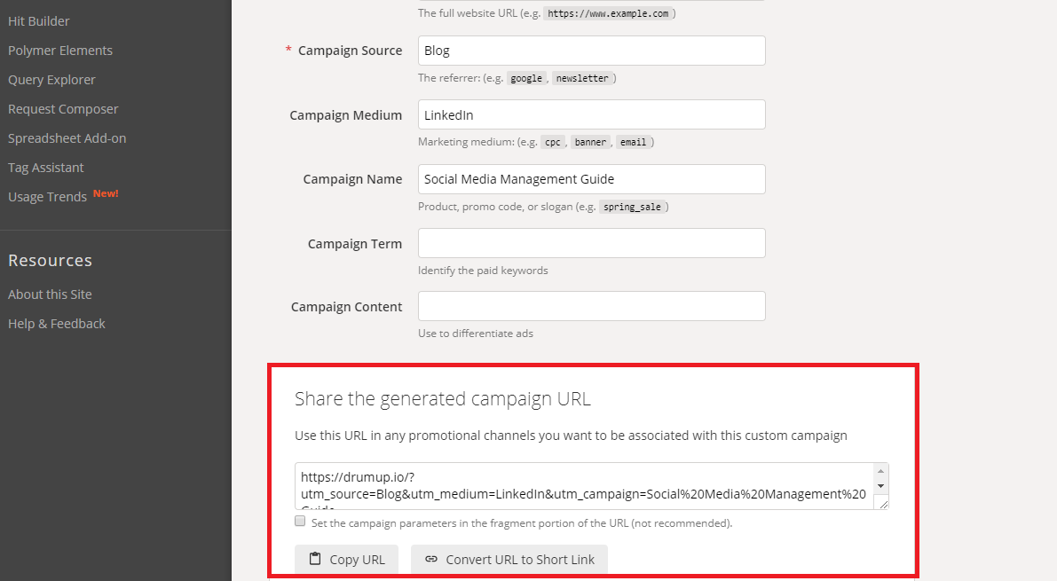The image size is (1057, 581).
Task: Select Spreadsheet Add-on sidebar link
Action: tap(67, 138)
